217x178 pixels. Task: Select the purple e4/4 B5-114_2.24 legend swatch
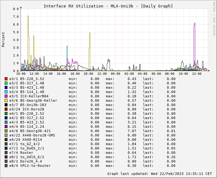tap(6, 127)
